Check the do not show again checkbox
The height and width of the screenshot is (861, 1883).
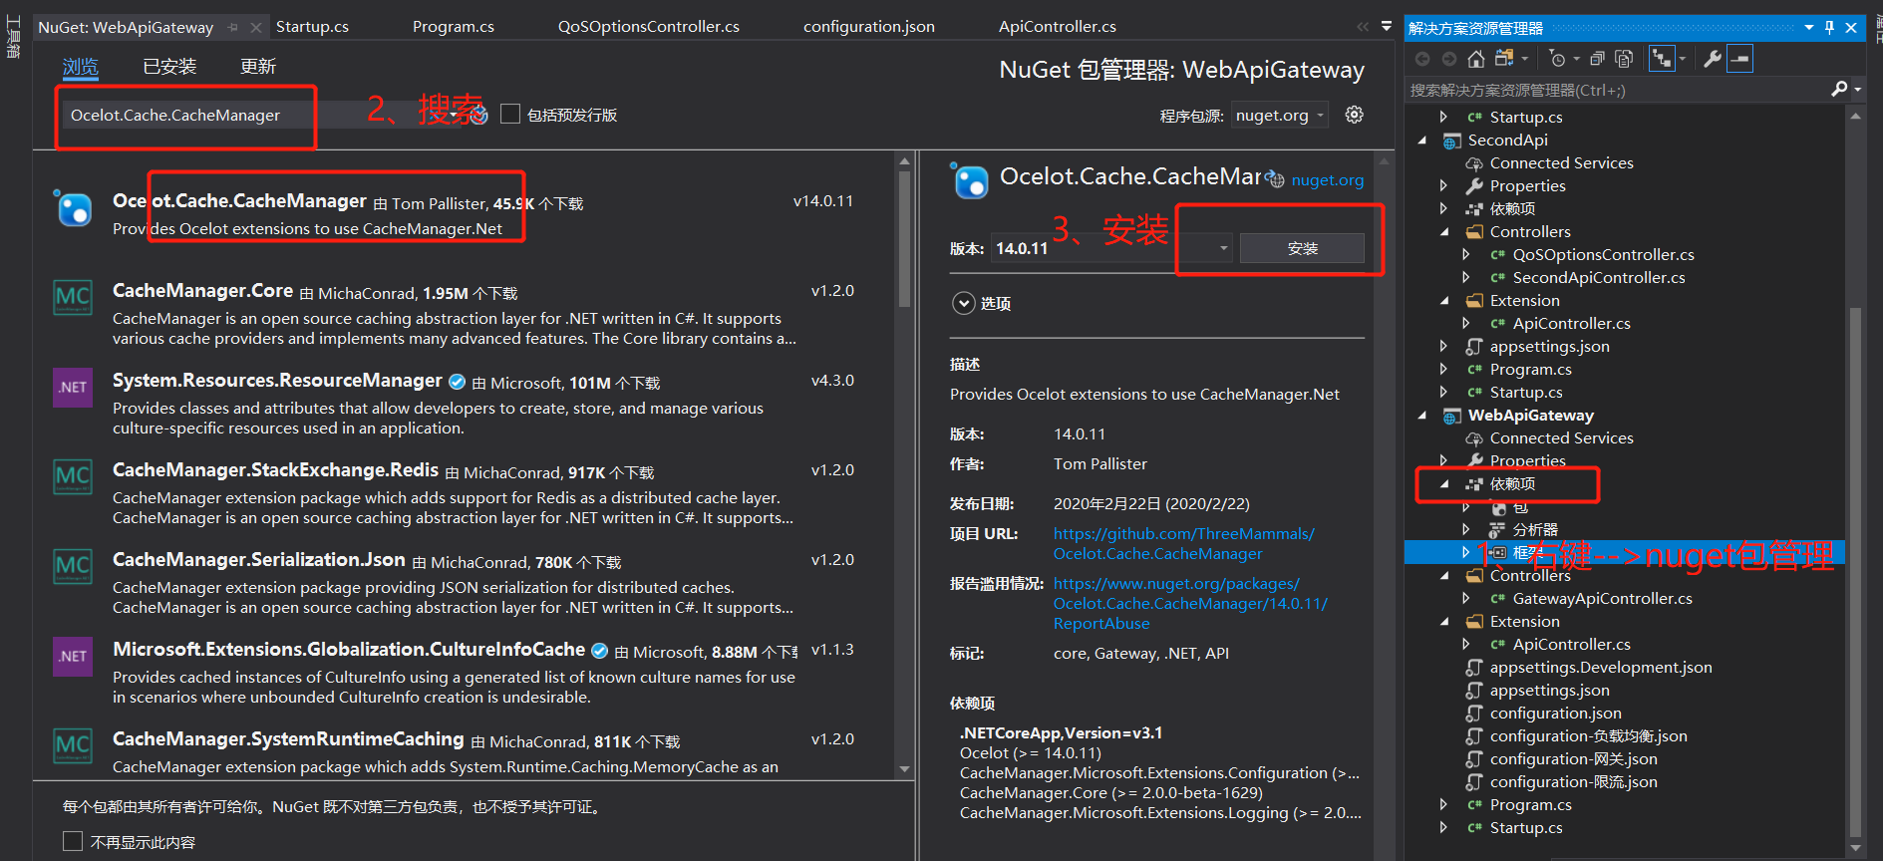point(73,841)
